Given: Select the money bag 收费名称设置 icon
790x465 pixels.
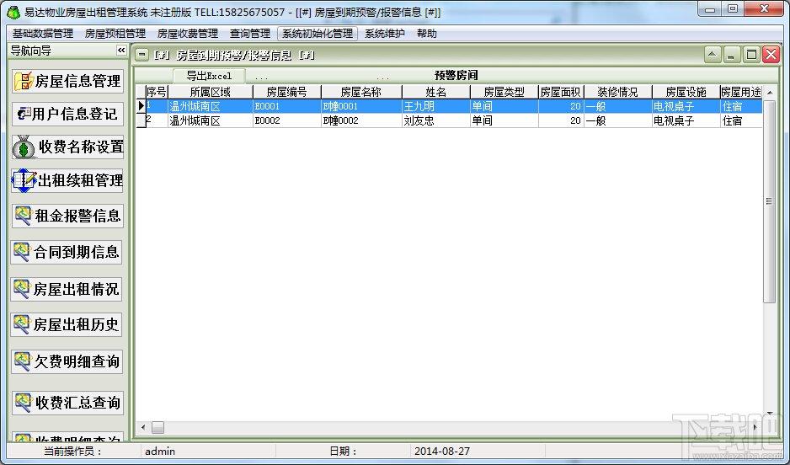Looking at the screenshot, I should (24, 147).
